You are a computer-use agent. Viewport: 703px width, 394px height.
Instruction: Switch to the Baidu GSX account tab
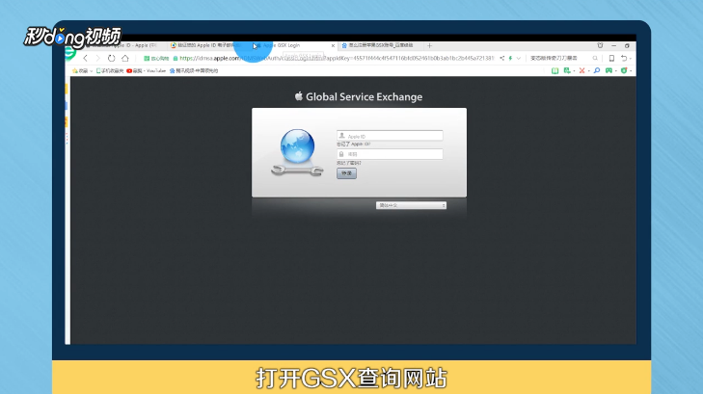click(380, 45)
